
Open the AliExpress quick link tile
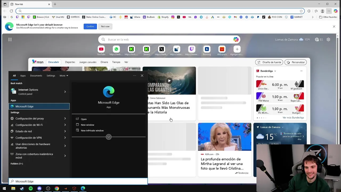[x=222, y=50]
